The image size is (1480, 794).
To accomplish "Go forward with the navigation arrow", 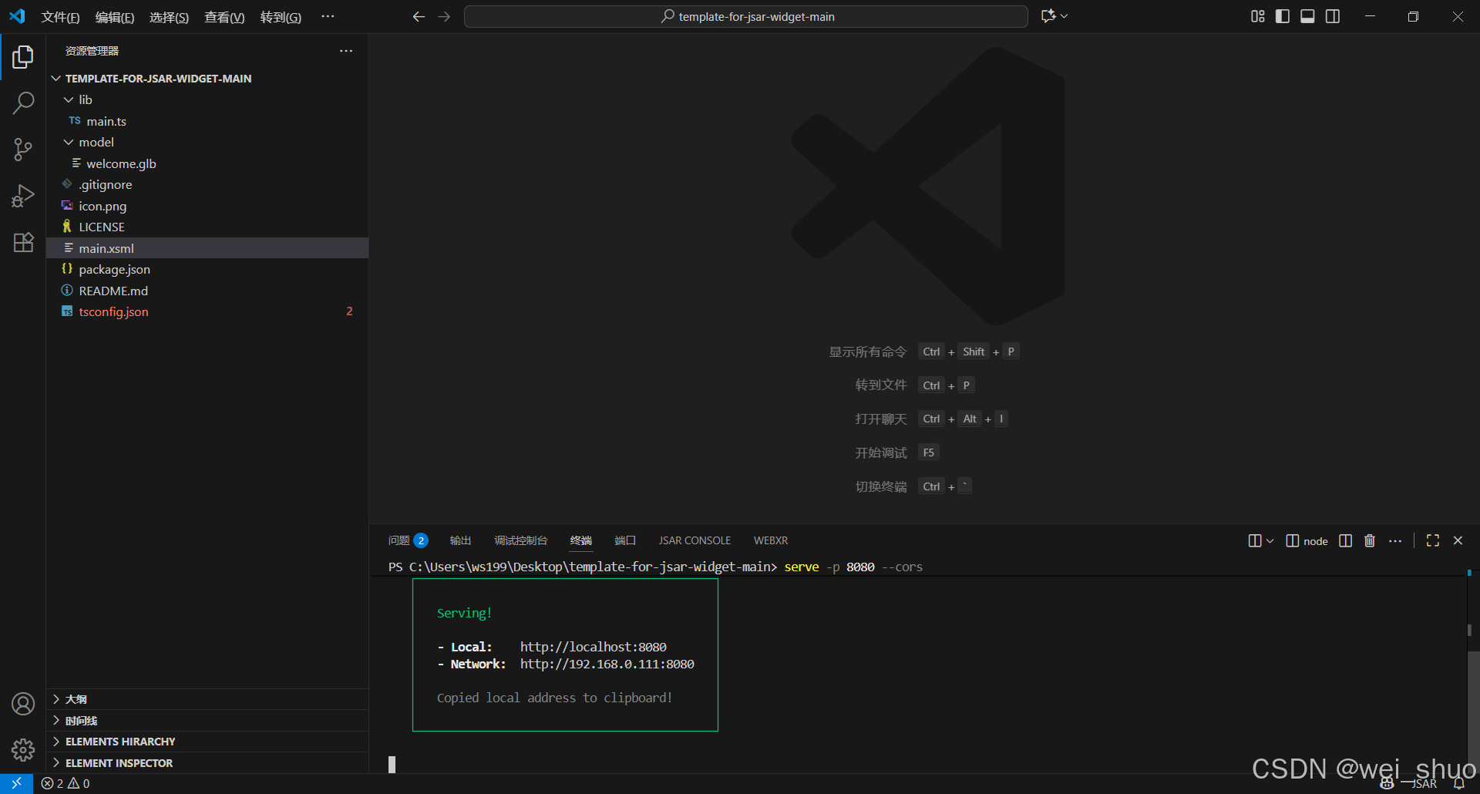I will tap(444, 16).
